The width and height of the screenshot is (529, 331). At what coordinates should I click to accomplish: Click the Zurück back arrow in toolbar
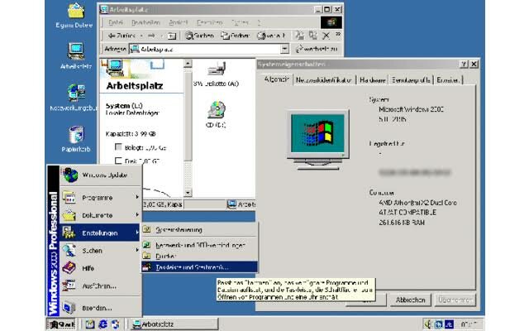click(x=122, y=36)
